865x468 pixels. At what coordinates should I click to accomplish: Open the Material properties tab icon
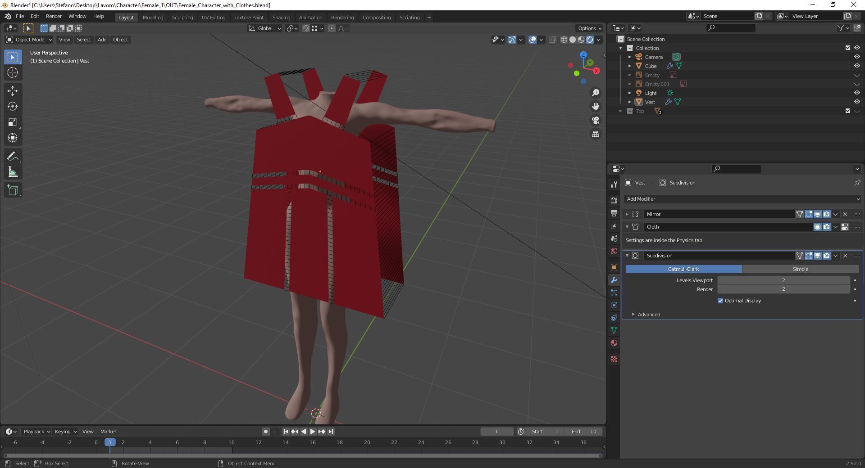614,343
